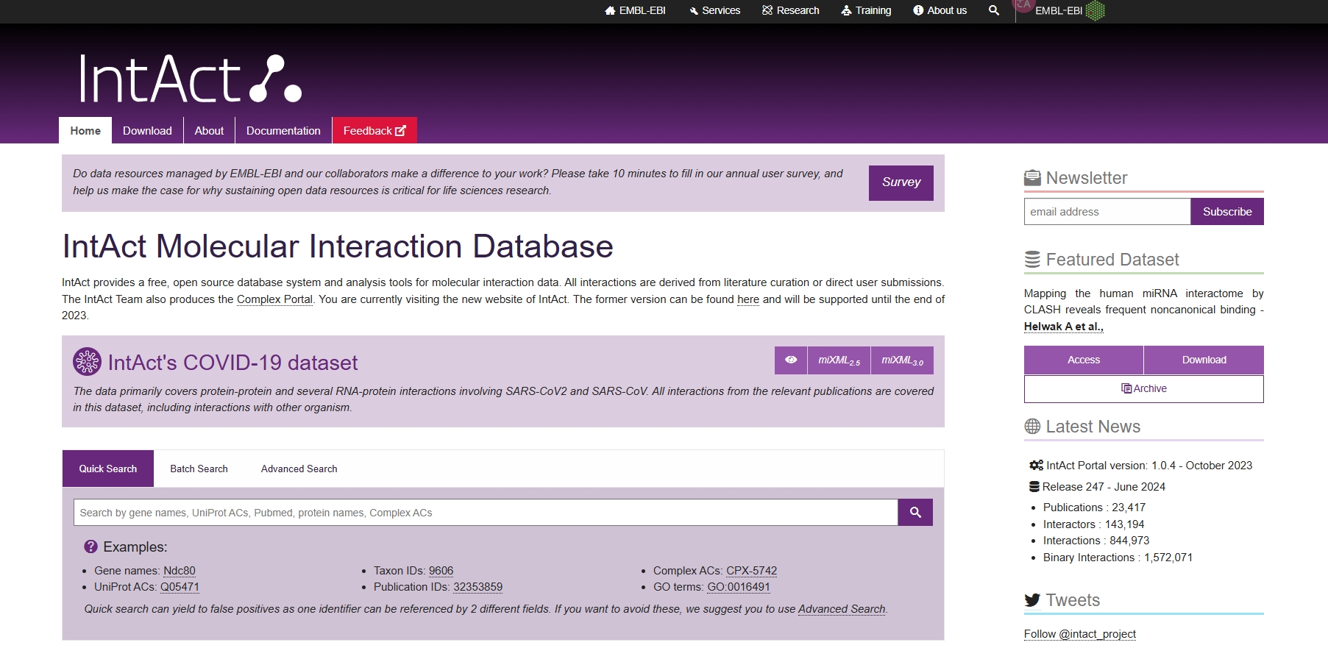Open the Advanced Search link in the note

click(x=842, y=609)
